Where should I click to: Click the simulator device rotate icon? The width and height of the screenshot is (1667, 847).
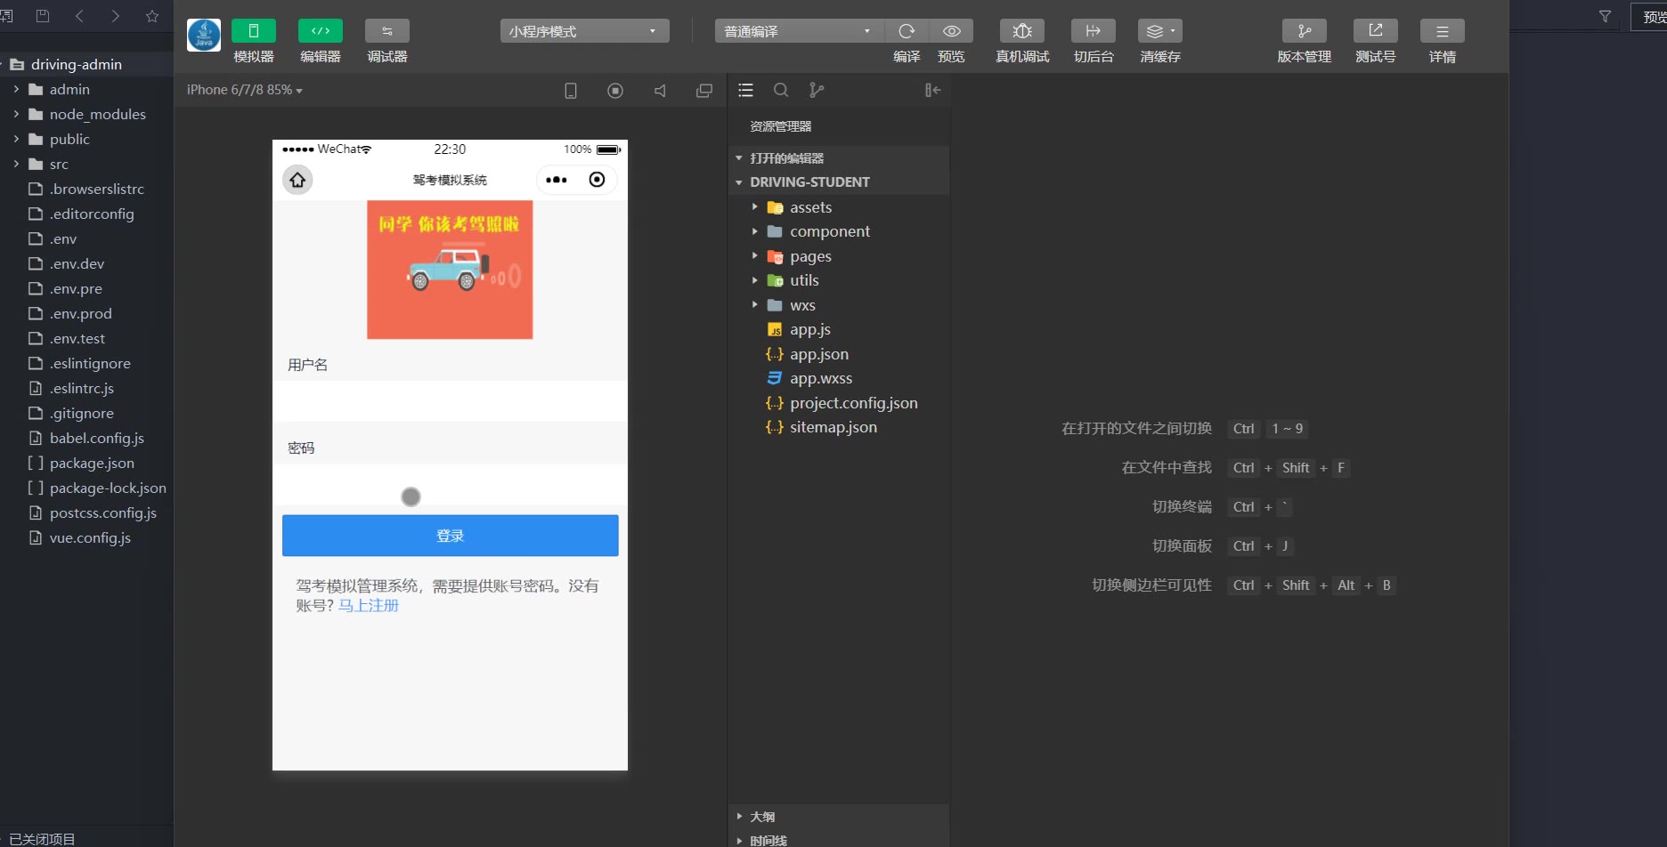pos(571,91)
